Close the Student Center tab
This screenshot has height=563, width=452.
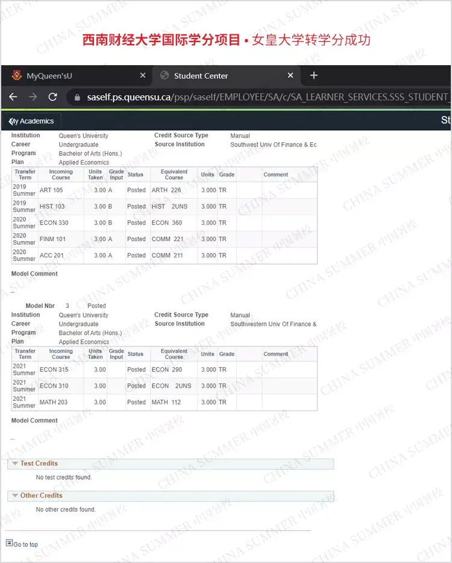pyautogui.click(x=290, y=75)
